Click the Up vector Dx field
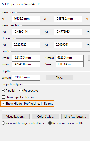This screenshot has height=141, width=90. tap(26, 45)
